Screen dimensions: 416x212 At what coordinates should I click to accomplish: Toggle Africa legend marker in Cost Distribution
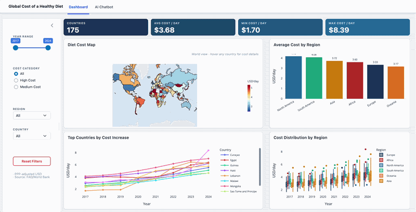(381, 160)
